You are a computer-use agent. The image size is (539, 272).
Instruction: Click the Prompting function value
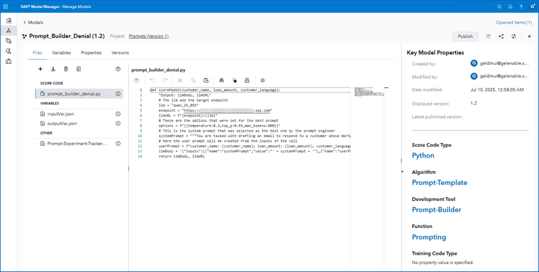pos(429,237)
